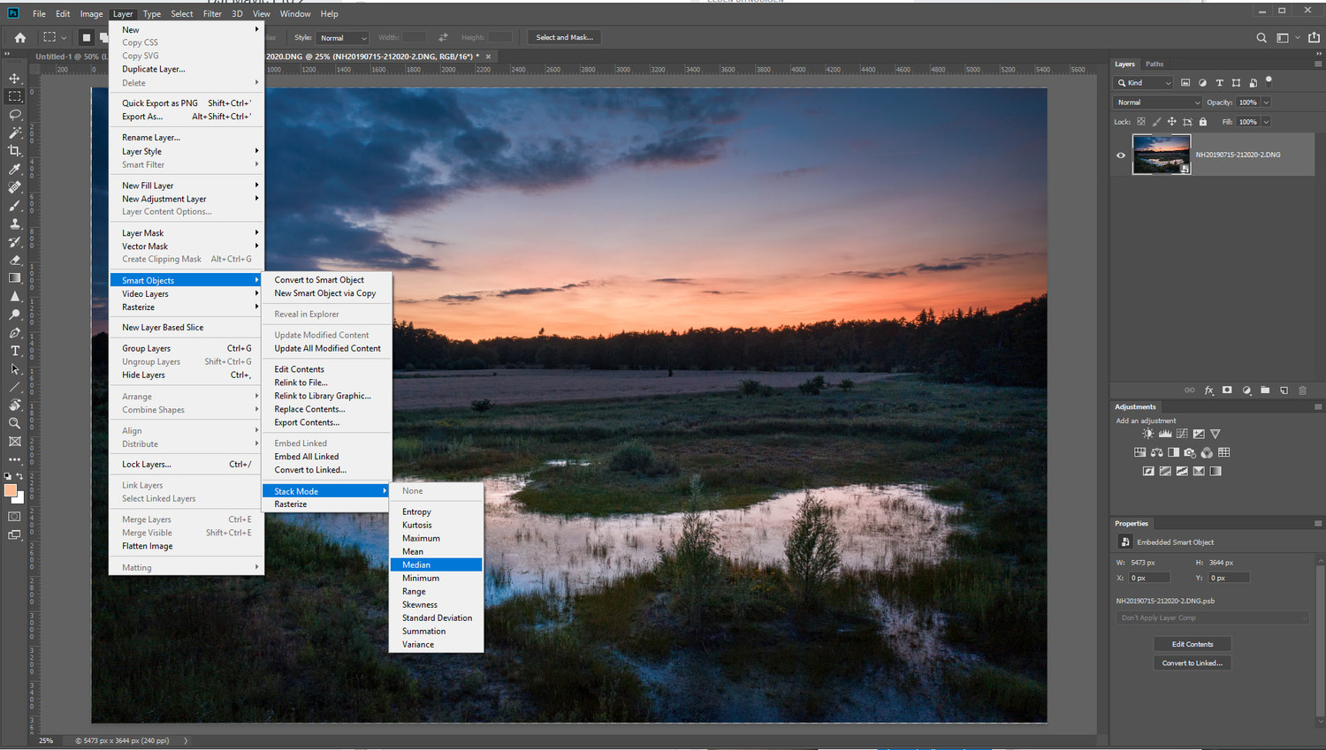
Task: Add a Photo Filter adjustment
Action: [x=1190, y=452]
